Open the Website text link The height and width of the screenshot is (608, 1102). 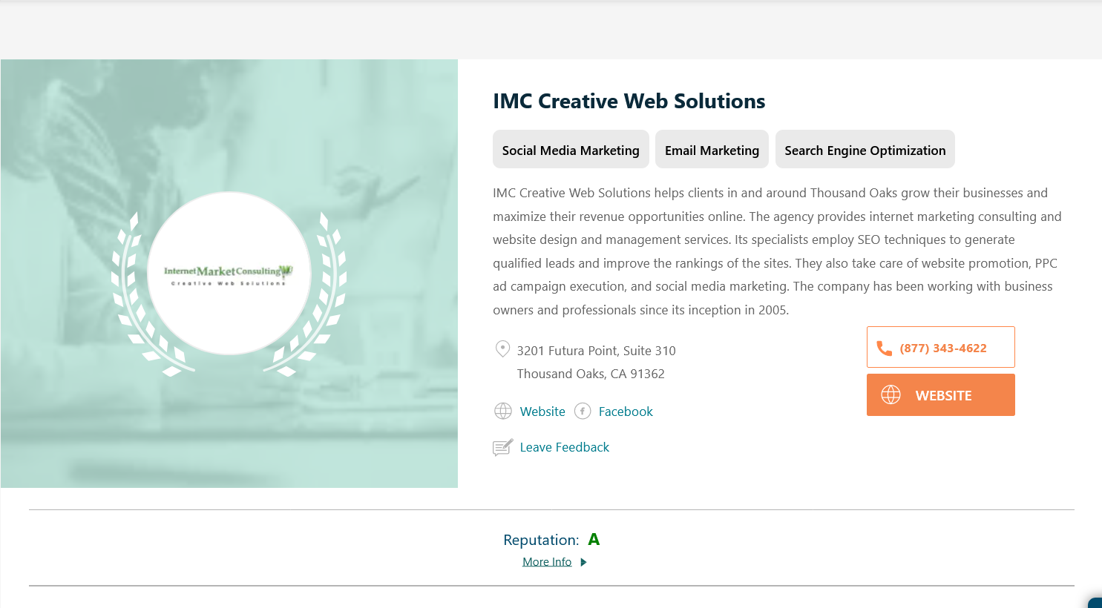coord(542,412)
